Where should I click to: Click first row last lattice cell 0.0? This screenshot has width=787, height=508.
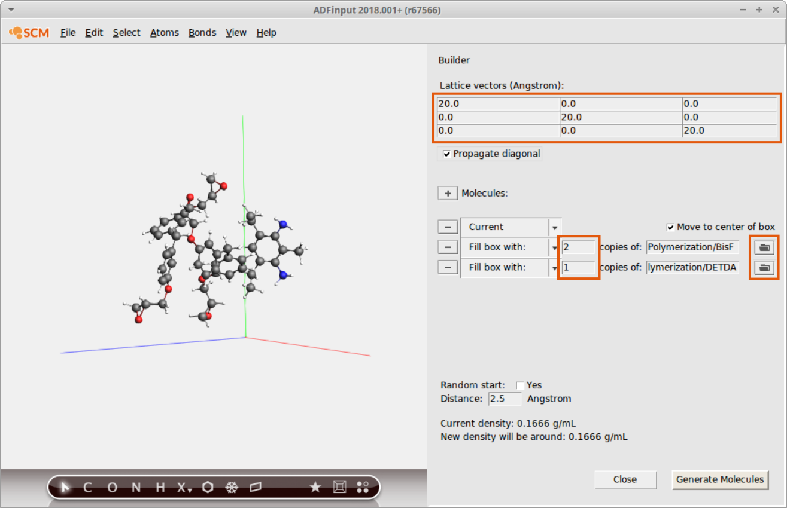point(729,103)
